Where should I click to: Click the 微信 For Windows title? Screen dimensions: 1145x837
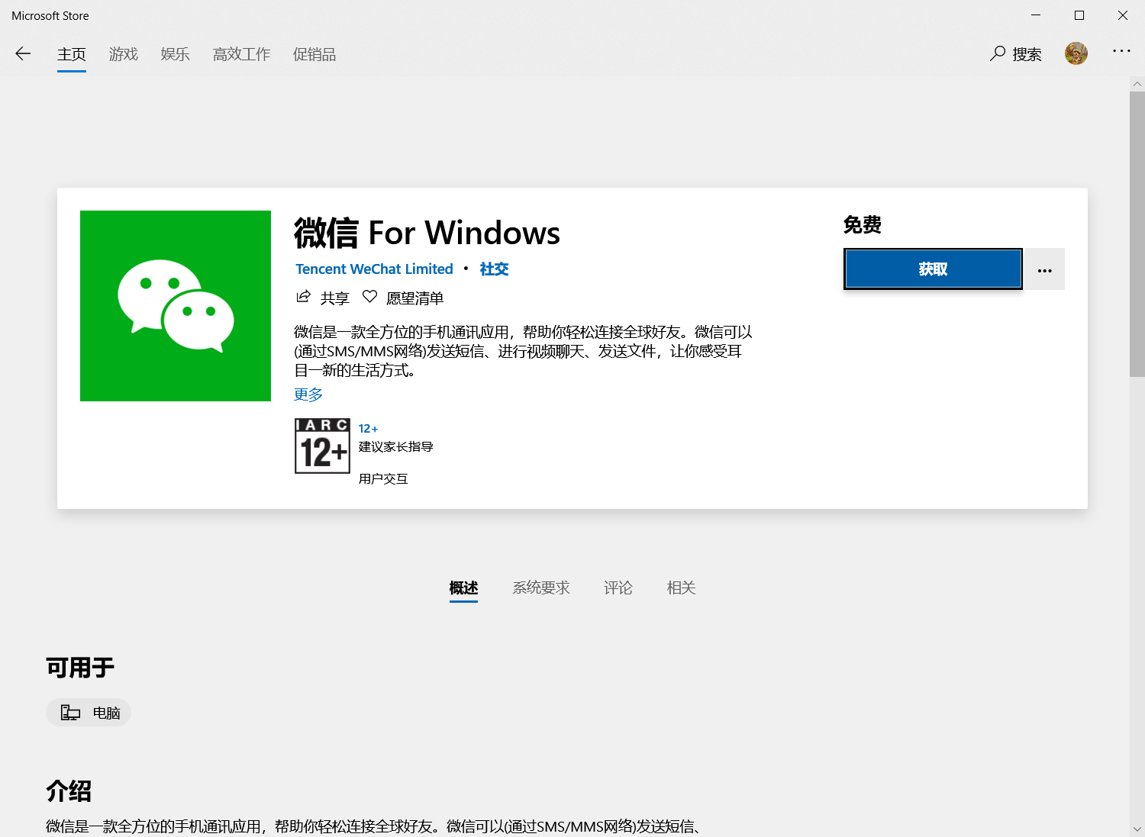point(427,233)
